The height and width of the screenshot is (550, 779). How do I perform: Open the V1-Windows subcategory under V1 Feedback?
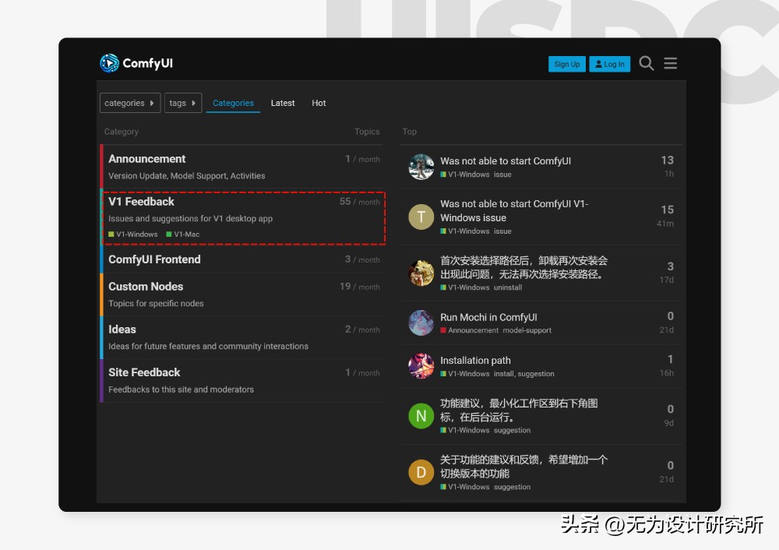pyautogui.click(x=133, y=234)
